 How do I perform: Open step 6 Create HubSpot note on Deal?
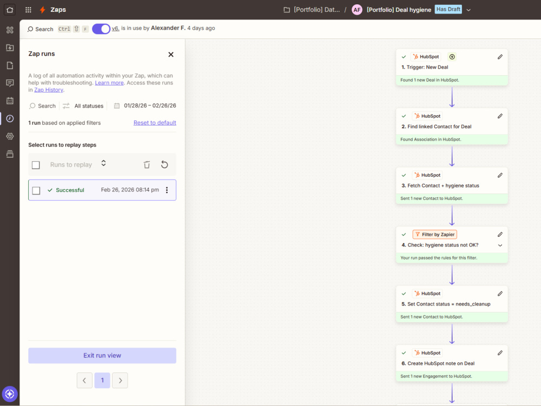[452, 363]
